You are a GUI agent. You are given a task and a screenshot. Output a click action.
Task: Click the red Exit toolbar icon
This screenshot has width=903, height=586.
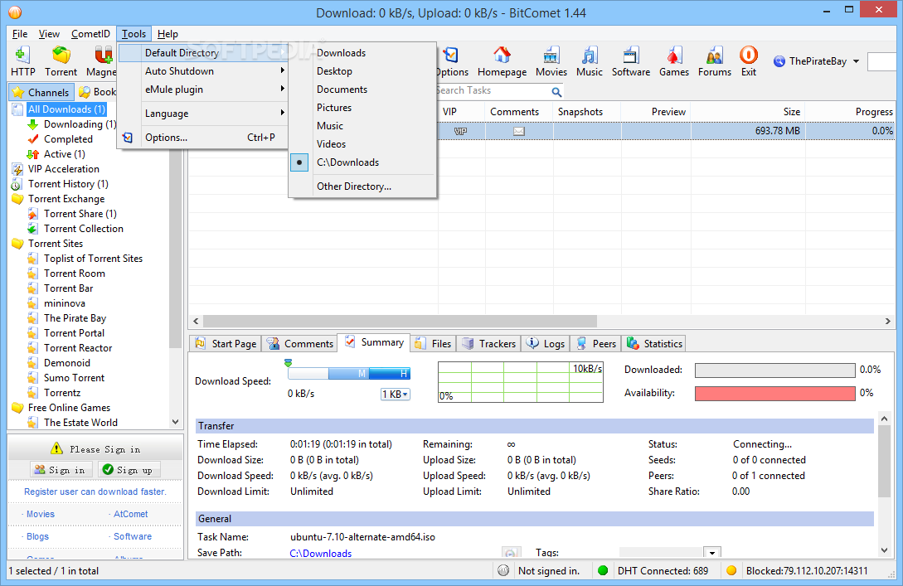pos(749,61)
